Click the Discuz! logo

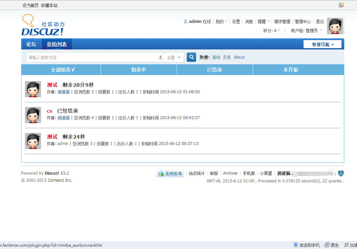(x=43, y=25)
